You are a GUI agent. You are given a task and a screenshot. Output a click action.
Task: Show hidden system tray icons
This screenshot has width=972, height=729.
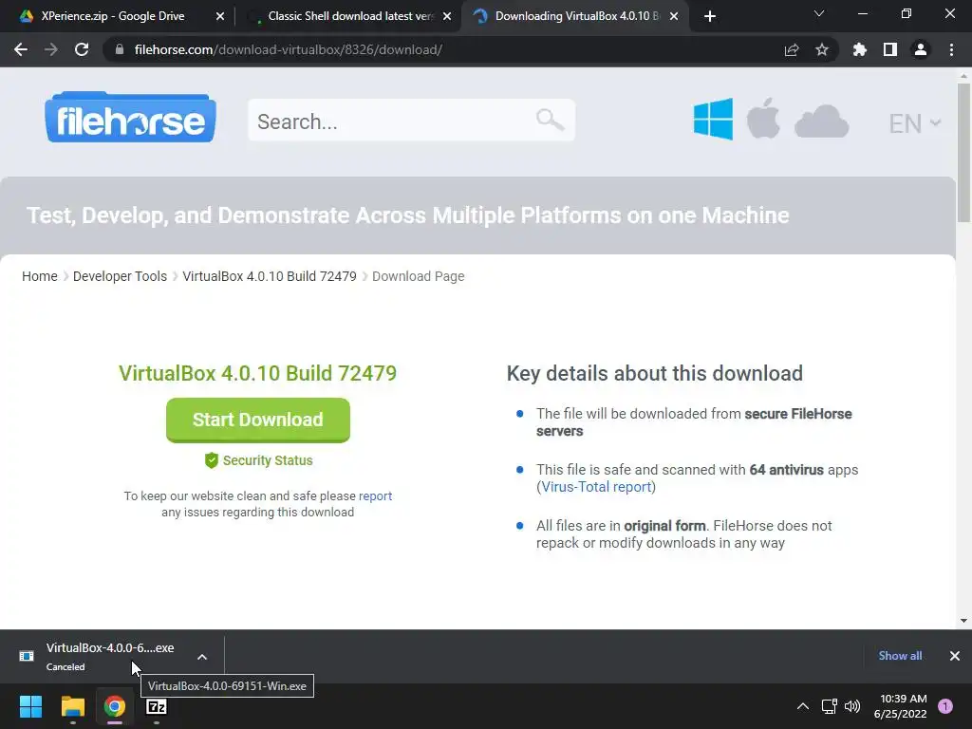[x=803, y=706]
